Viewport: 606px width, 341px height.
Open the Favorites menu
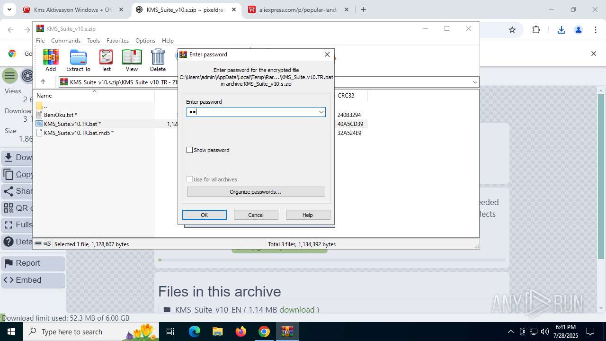point(117,41)
